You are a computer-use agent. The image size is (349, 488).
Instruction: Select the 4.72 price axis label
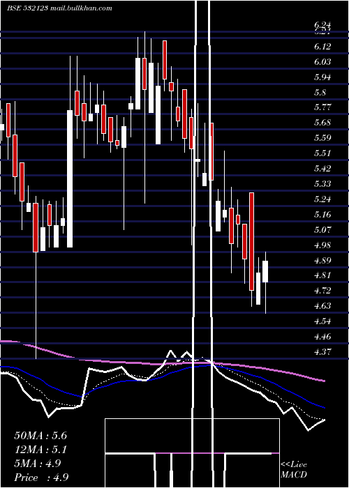tap(322, 291)
